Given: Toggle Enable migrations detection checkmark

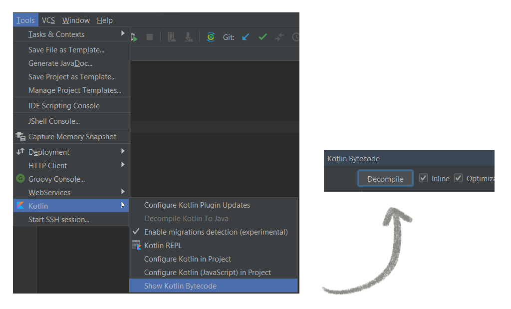Looking at the screenshot, I should [x=136, y=232].
